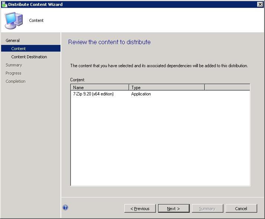Image resolution: width=265 pixels, height=219 pixels.
Task: Select the 7-Zip 9.20 (x64 edition) row
Action: click(x=94, y=94)
